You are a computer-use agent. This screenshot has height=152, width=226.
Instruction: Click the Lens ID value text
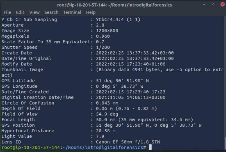tap(128, 142)
